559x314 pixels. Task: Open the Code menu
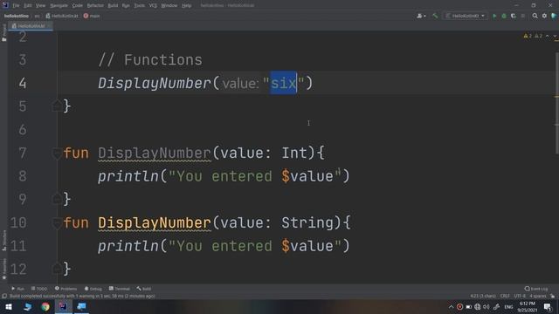pyautogui.click(x=78, y=6)
